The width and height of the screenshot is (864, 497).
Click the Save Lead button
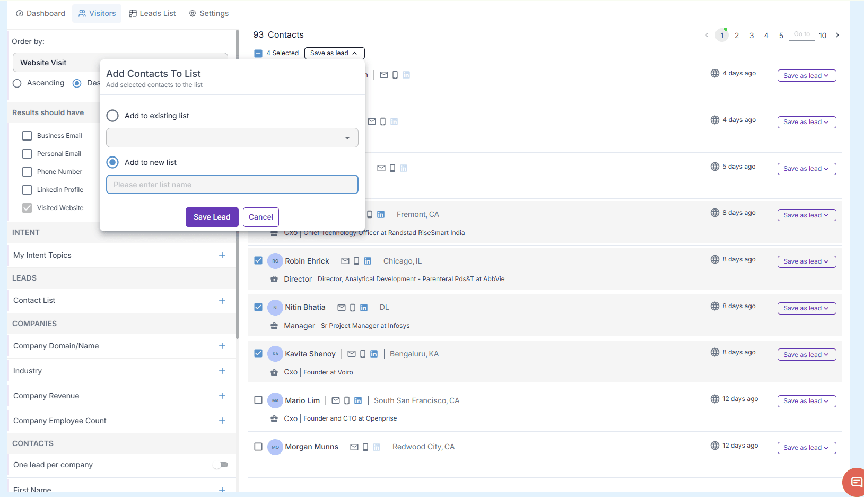212,217
